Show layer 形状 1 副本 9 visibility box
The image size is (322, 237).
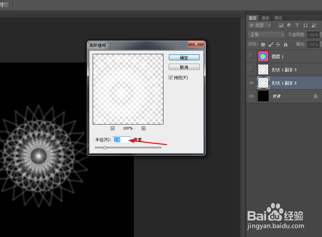pyautogui.click(x=251, y=70)
